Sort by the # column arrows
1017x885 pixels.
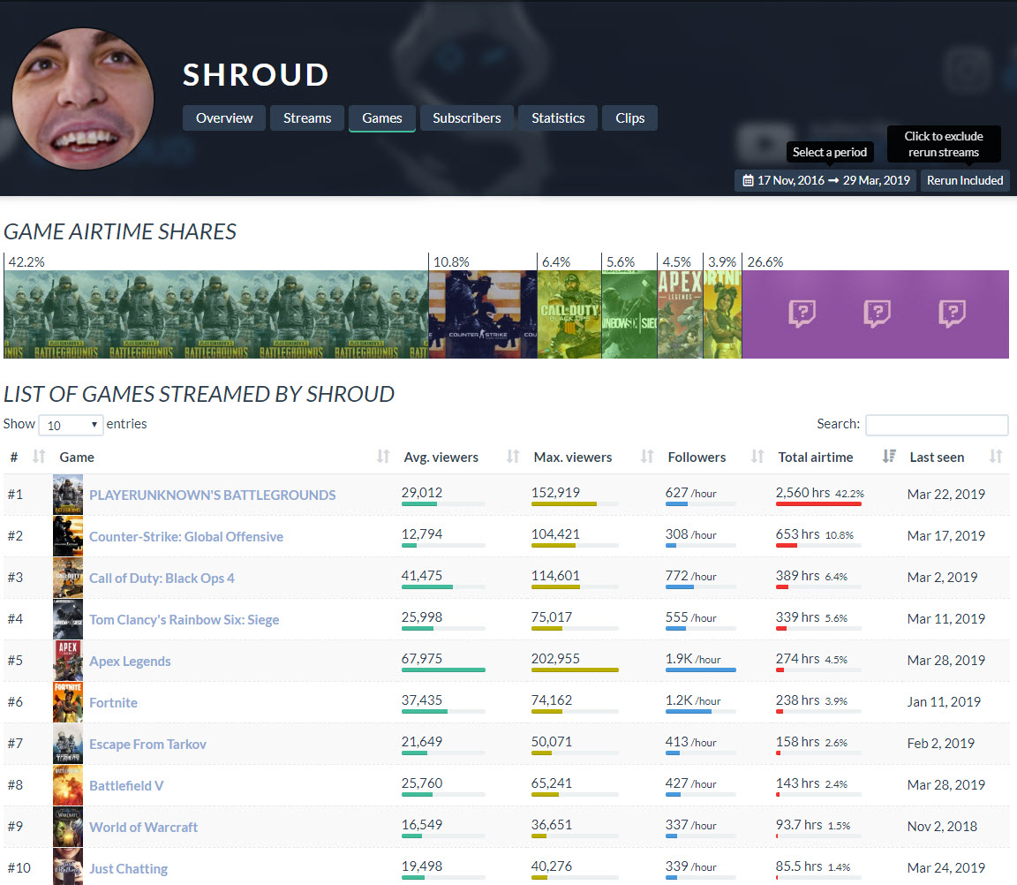(x=39, y=457)
